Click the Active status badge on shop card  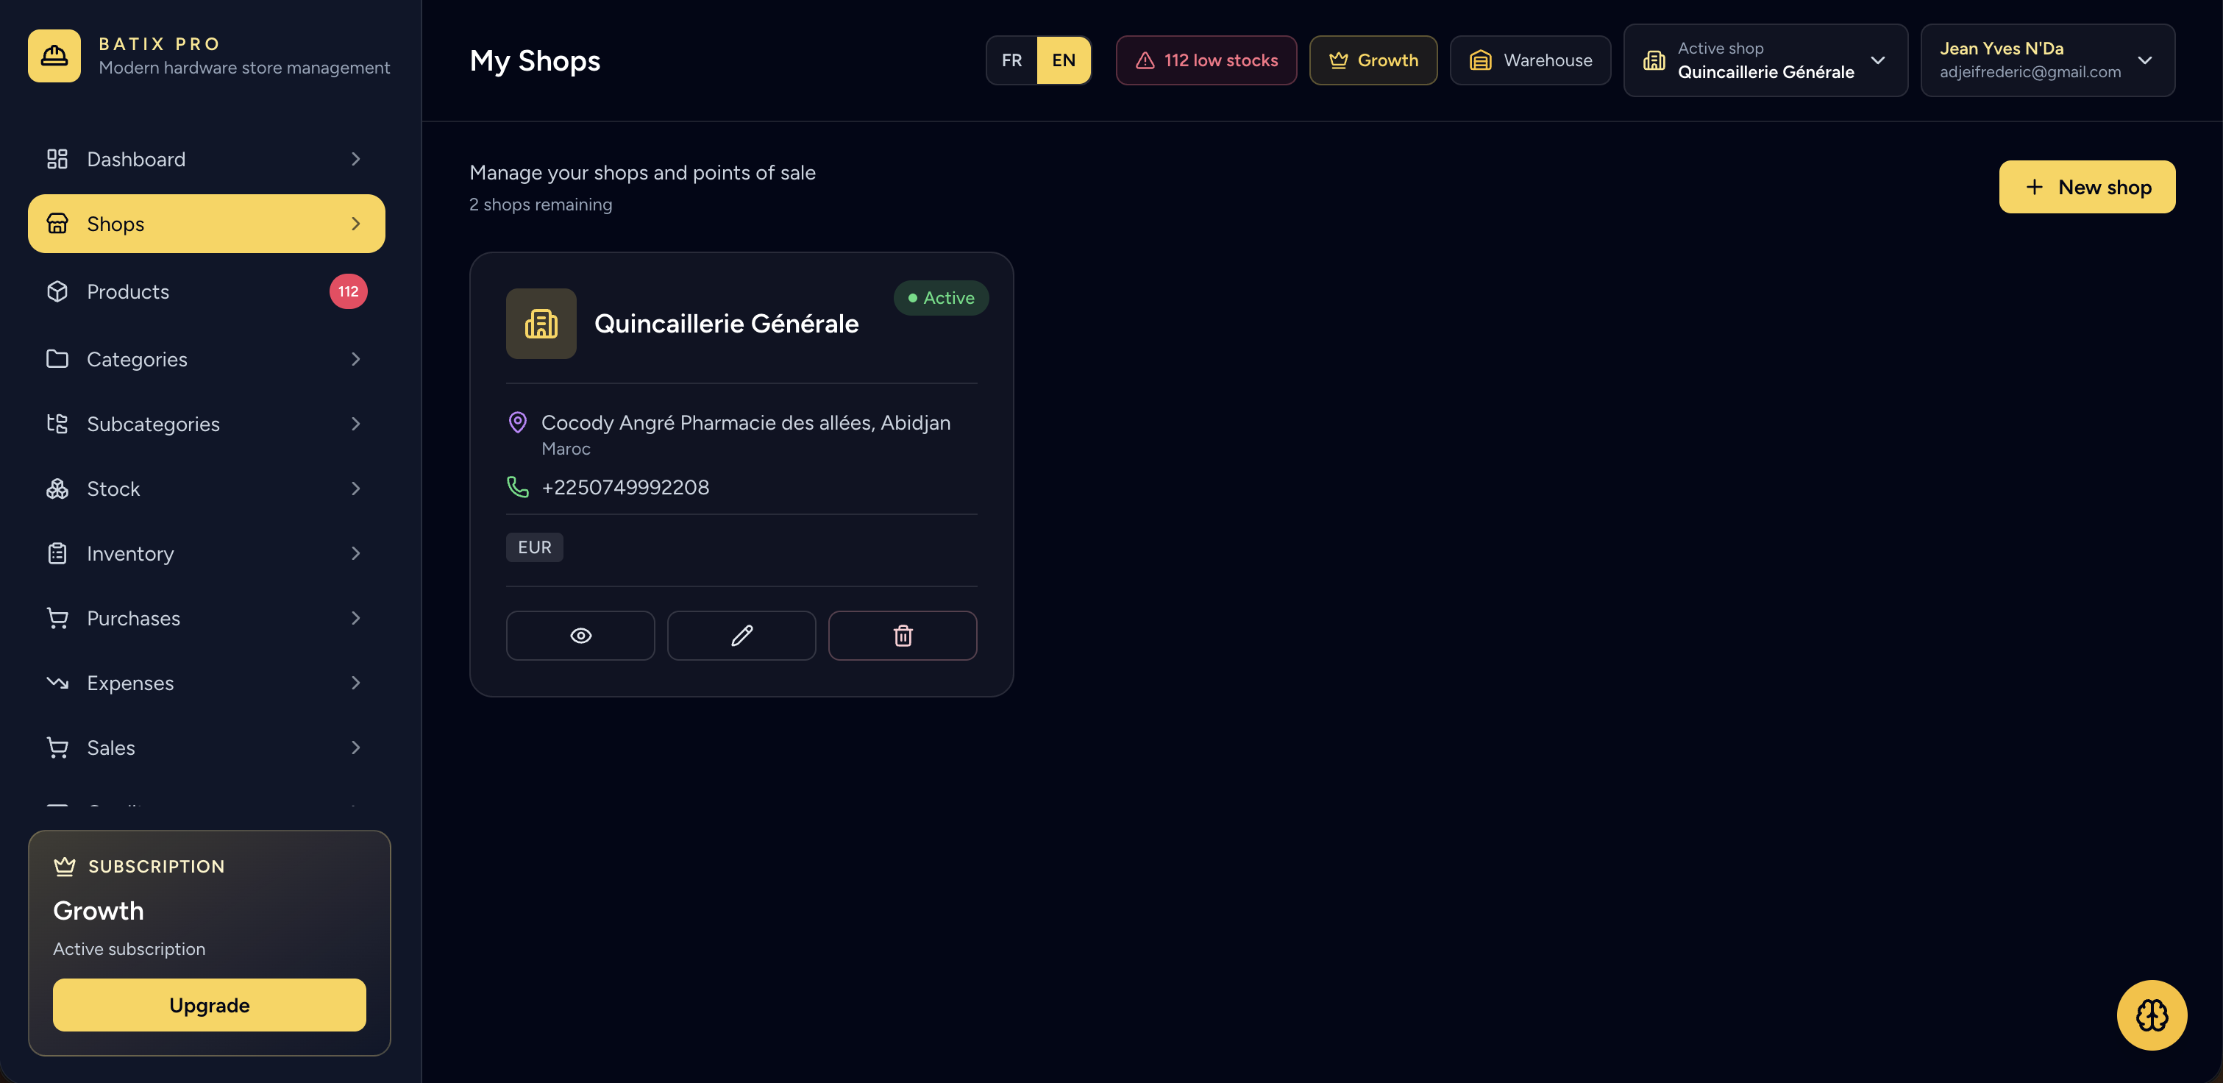[942, 298]
